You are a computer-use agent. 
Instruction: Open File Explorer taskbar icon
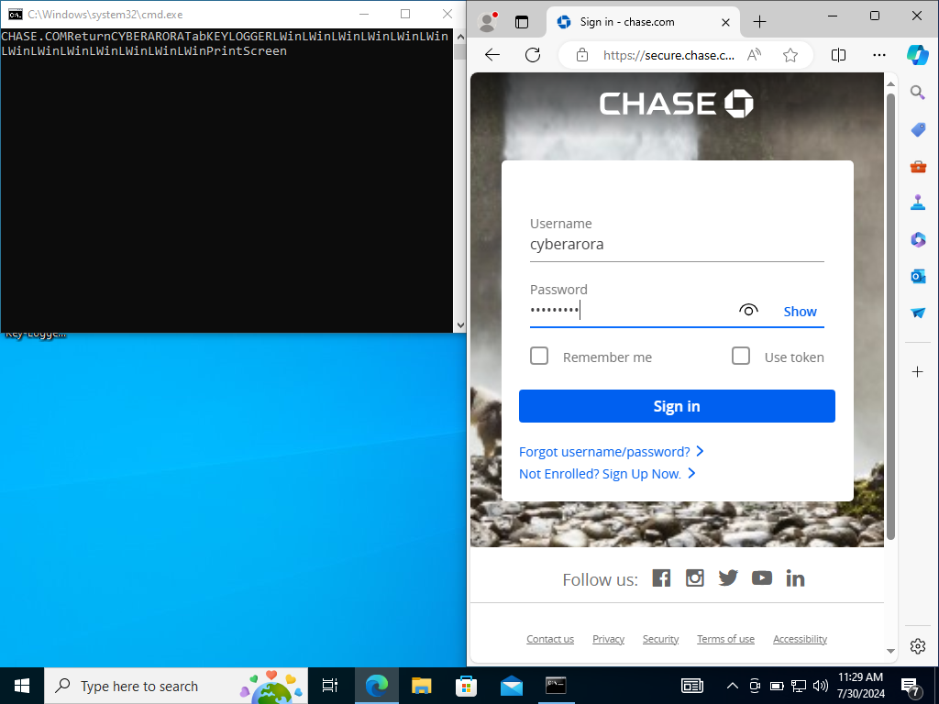[x=422, y=686]
